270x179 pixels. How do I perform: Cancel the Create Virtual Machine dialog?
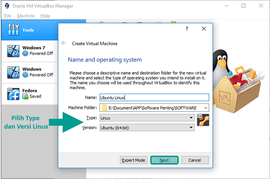195,160
